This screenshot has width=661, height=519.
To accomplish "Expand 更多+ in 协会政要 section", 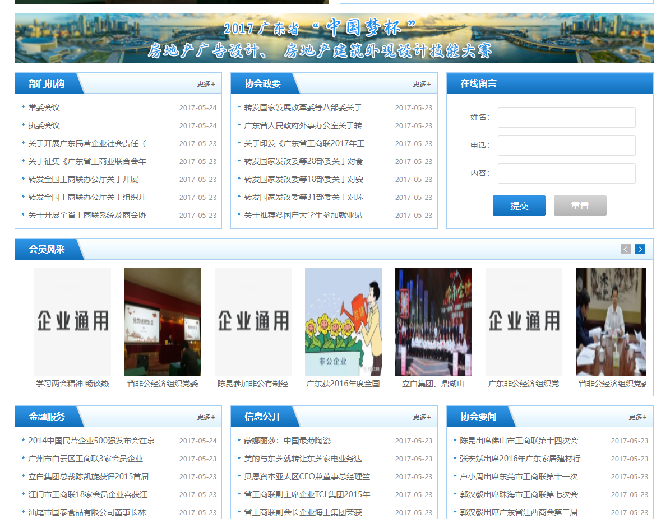I will coord(422,84).
